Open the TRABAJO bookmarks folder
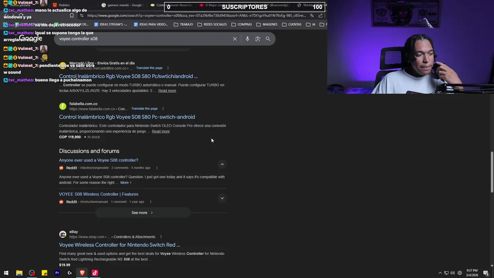This screenshot has height=278, width=494. pos(183,24)
